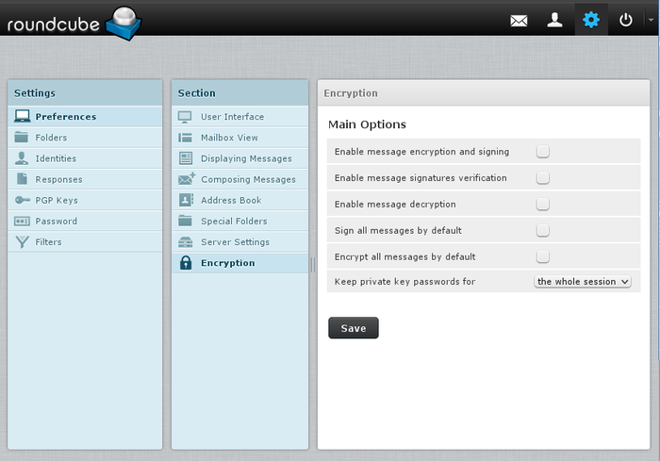Select Special Folders section
660x461 pixels.
(239, 221)
